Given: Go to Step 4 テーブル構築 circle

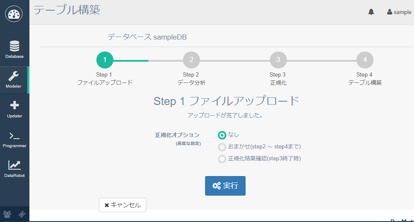Looking at the screenshot, I should (365, 60).
